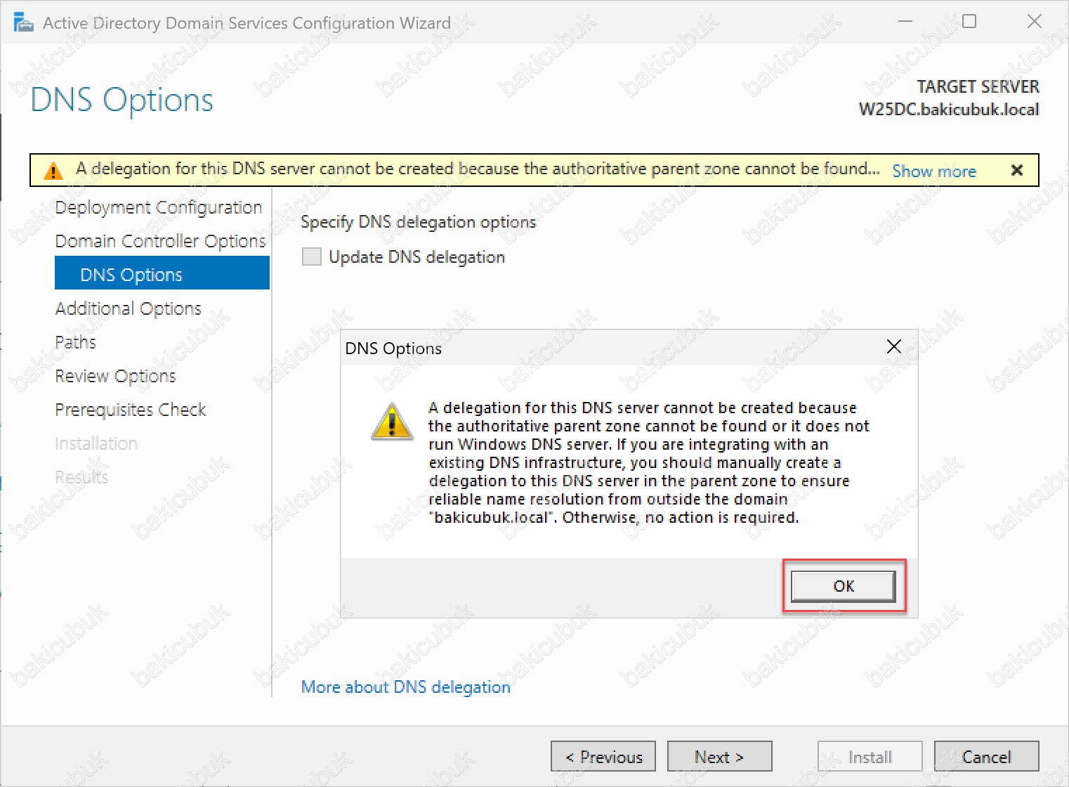Image resolution: width=1069 pixels, height=787 pixels.
Task: Close the DNS Options dialog with X
Action: coord(893,346)
